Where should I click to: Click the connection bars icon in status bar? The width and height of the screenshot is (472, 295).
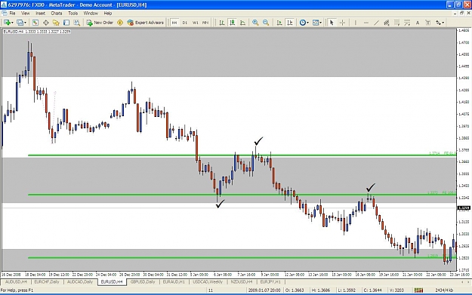[418, 290]
